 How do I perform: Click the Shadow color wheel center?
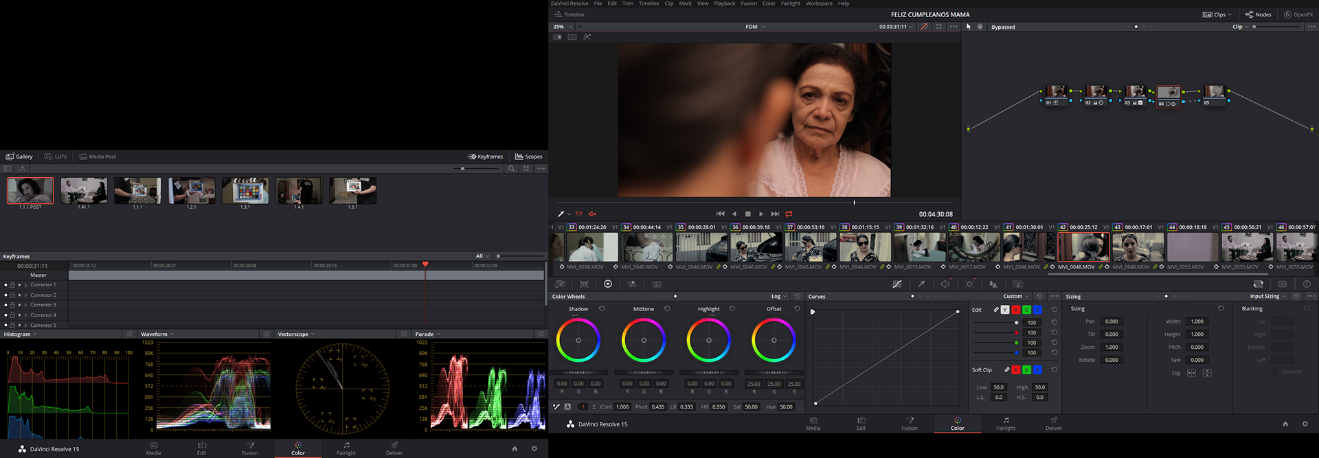tap(578, 341)
